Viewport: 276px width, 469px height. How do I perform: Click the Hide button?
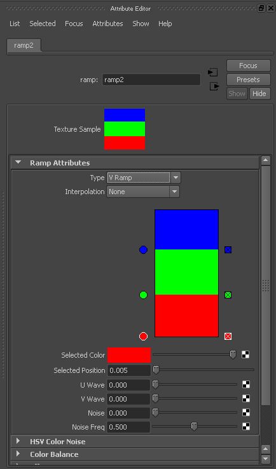pos(259,94)
